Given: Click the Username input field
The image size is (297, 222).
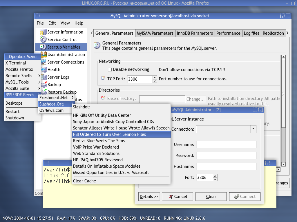Looking at the screenshot, I should coord(226,145).
